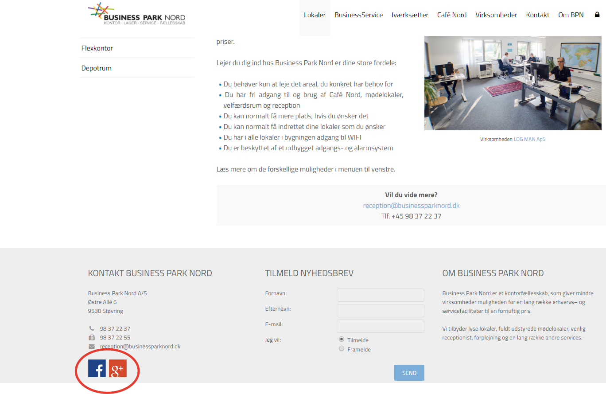The width and height of the screenshot is (606, 394).
Task: Focus the Fornavn input field
Action: point(380,295)
